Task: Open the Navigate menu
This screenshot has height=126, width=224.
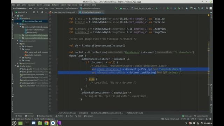Action: point(31,5)
